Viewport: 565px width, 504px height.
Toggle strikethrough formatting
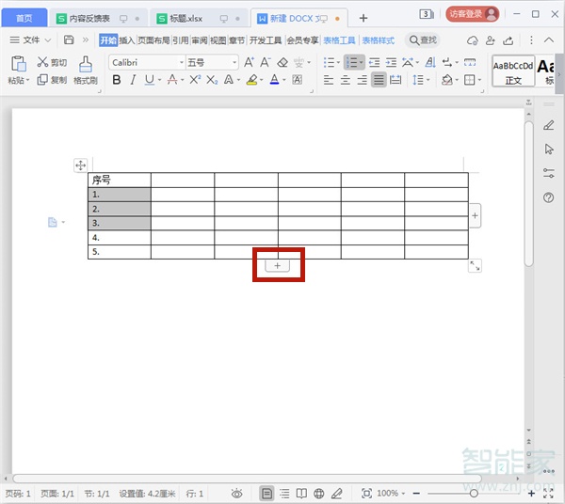click(172, 80)
